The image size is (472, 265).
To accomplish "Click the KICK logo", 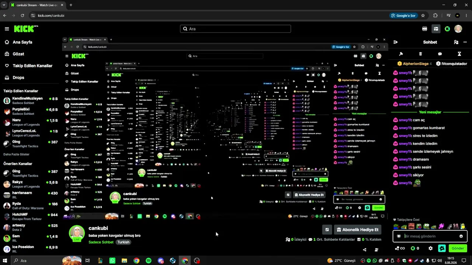I will coord(26,29).
